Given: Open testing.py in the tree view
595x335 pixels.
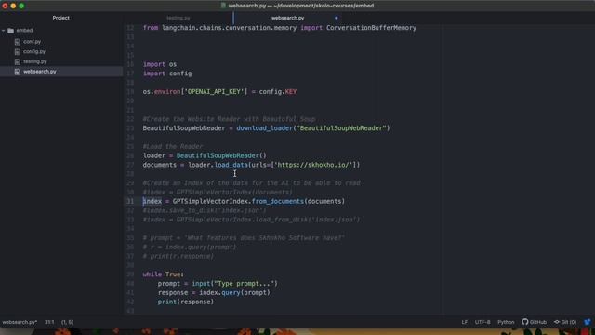Looking at the screenshot, I should click(35, 61).
